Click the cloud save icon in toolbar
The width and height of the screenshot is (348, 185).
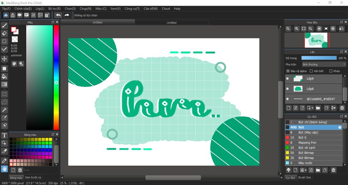pyautogui.click(x=6, y=15)
